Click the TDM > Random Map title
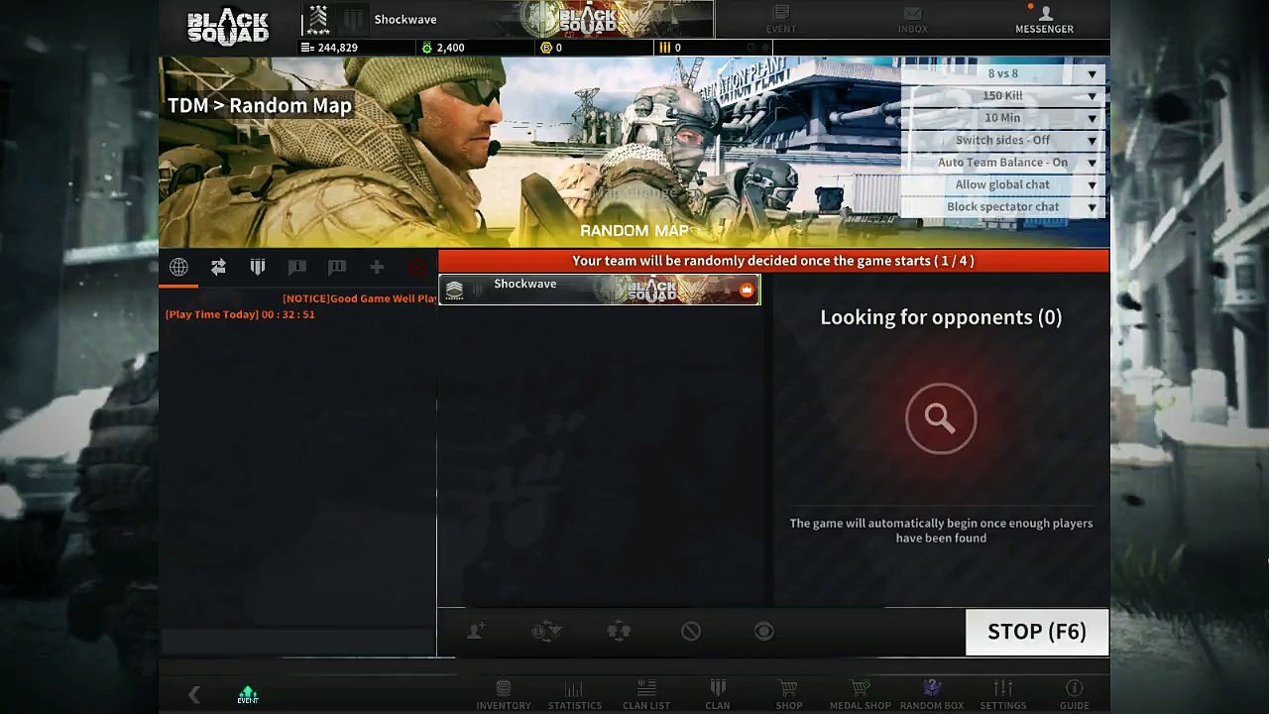Screen dimensions: 1269x714 [260, 105]
